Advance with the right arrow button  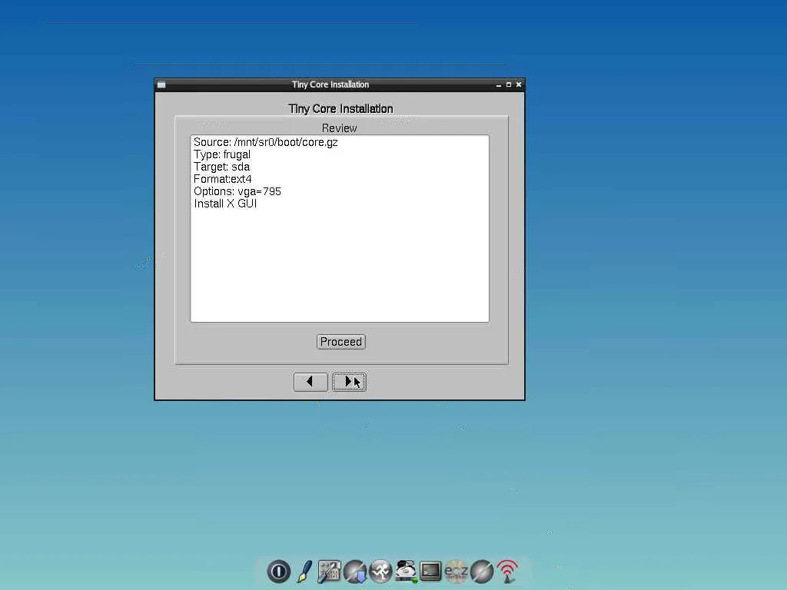350,382
